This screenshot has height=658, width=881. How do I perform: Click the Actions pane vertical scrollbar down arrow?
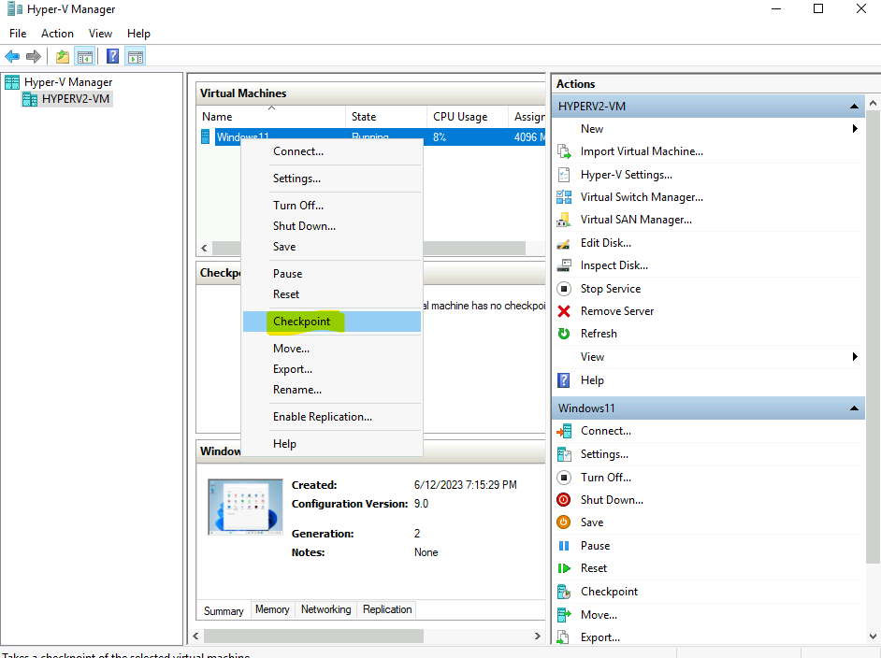click(873, 637)
